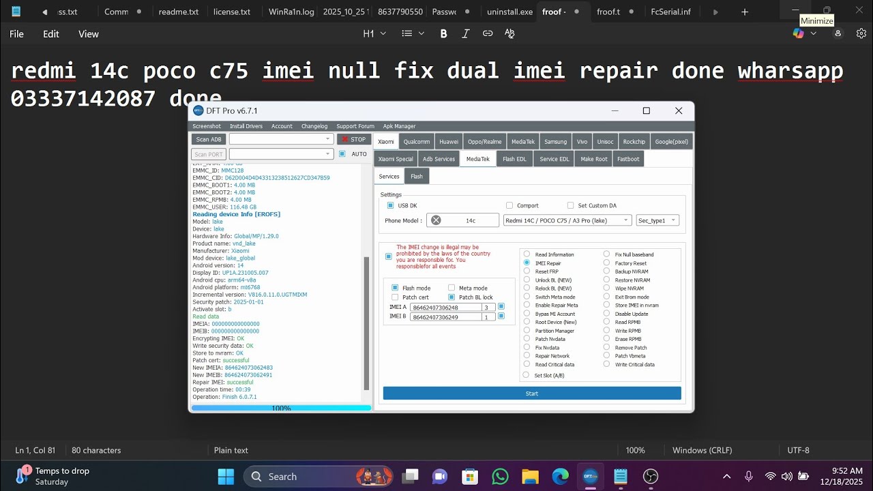Open File Explorer from the taskbar

(530, 476)
